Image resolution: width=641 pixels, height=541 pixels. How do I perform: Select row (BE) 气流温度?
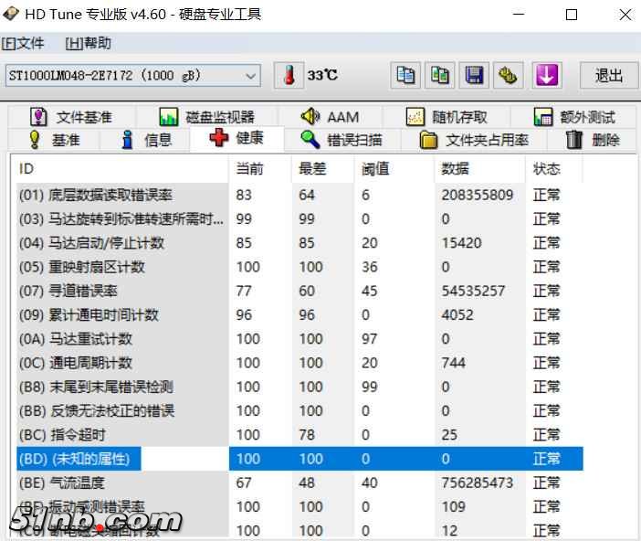click(x=299, y=483)
